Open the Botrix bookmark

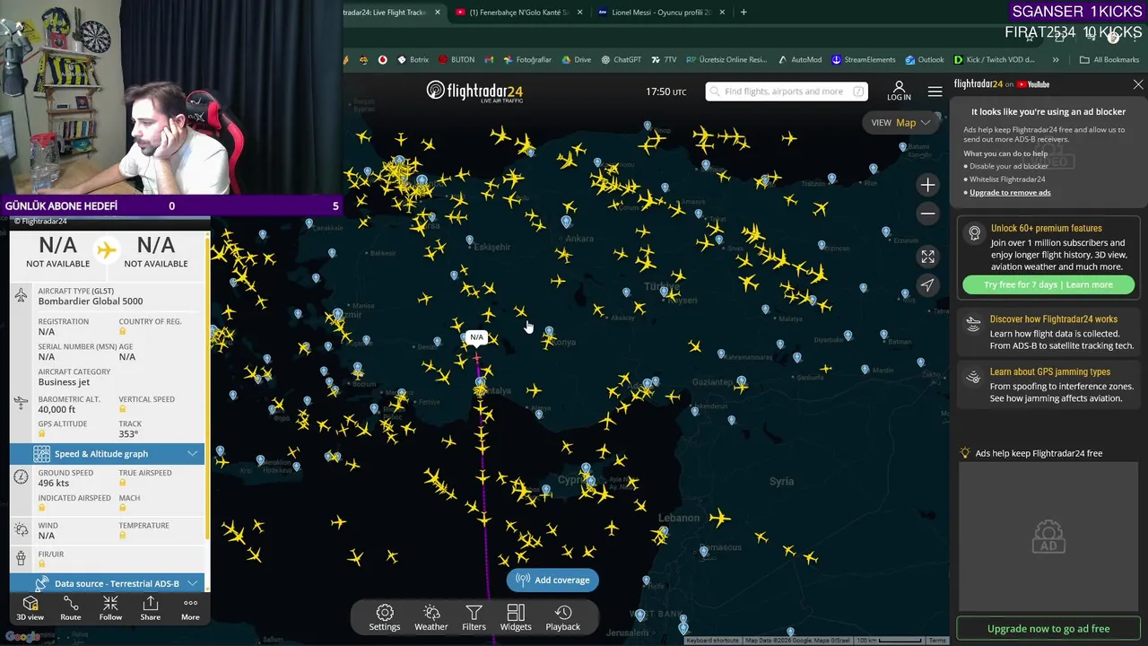point(412,60)
